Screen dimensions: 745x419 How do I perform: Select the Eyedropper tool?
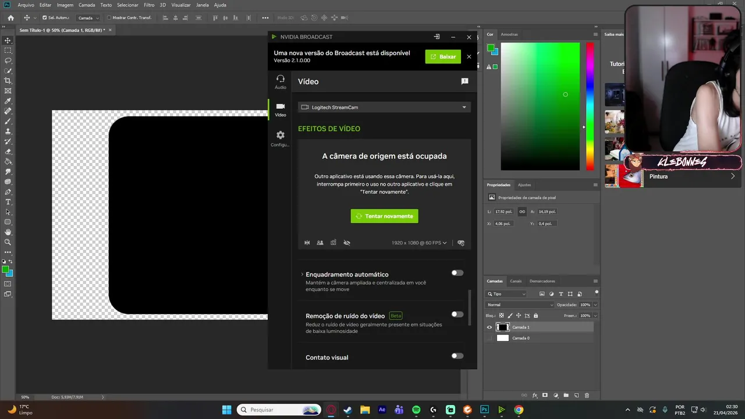click(8, 101)
